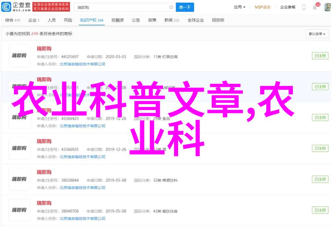The height and width of the screenshot is (228, 333).
Task: Switch to the 投融资 tab
Action: point(118,20)
